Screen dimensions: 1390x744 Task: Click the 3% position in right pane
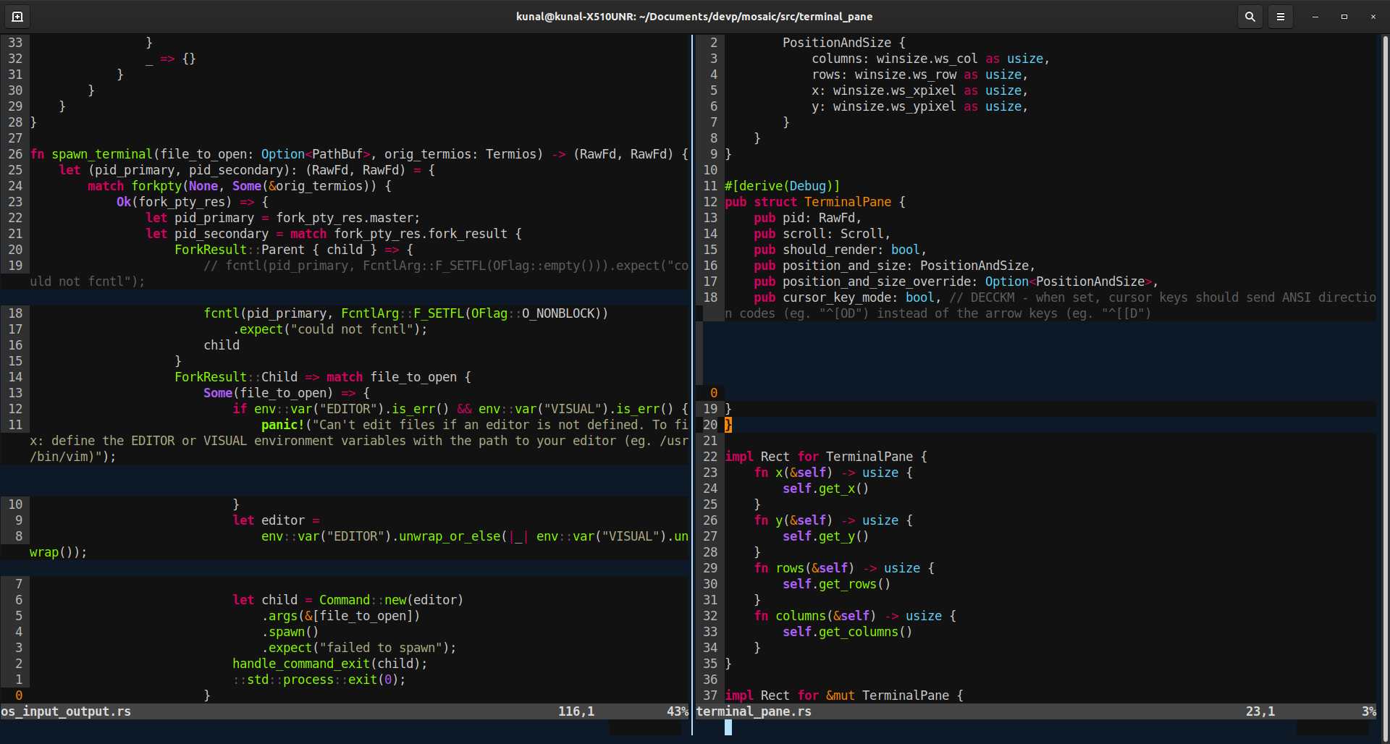coord(1369,711)
